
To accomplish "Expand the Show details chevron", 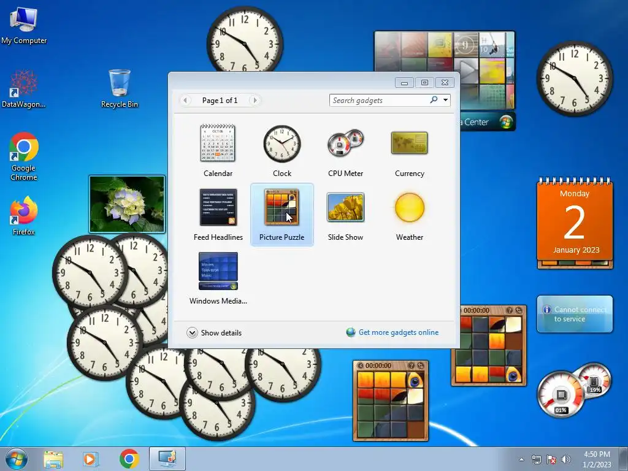I will point(192,333).
